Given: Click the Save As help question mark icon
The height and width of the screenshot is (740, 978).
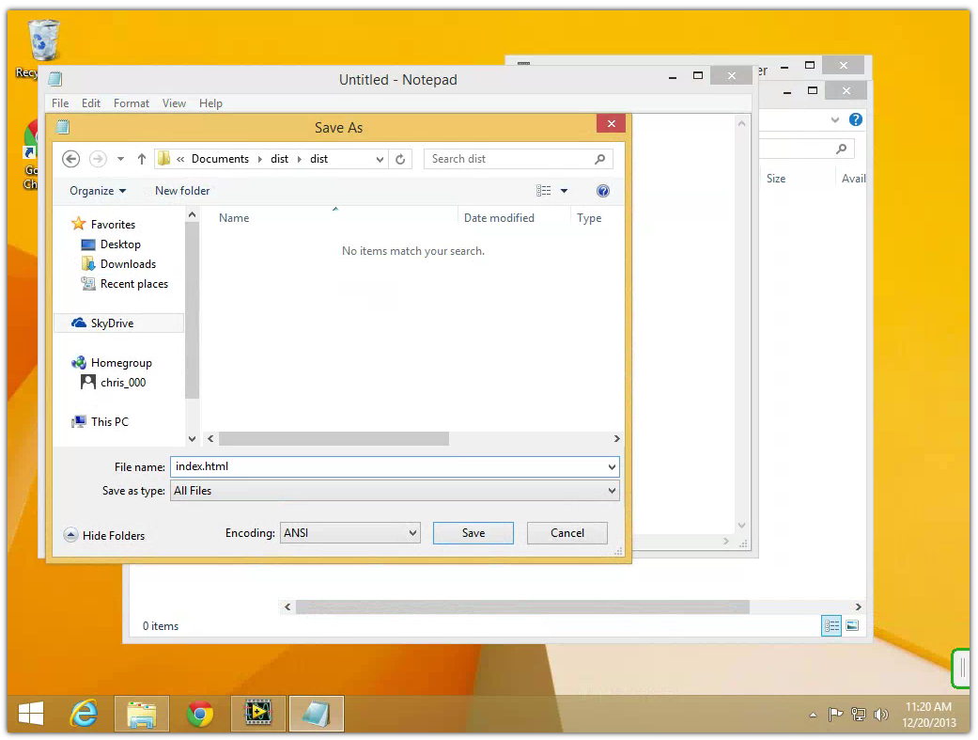Looking at the screenshot, I should 603,191.
